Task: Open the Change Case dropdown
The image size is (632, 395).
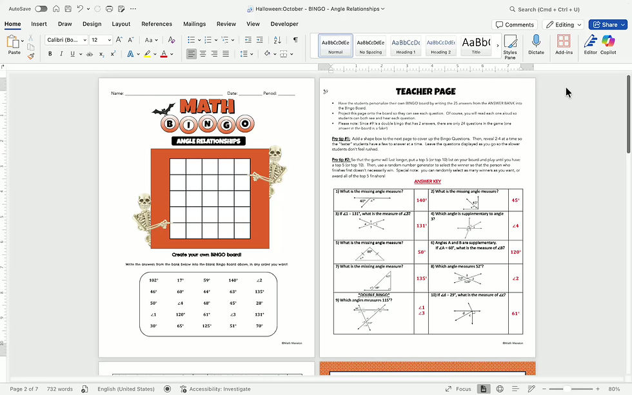Action: point(151,40)
